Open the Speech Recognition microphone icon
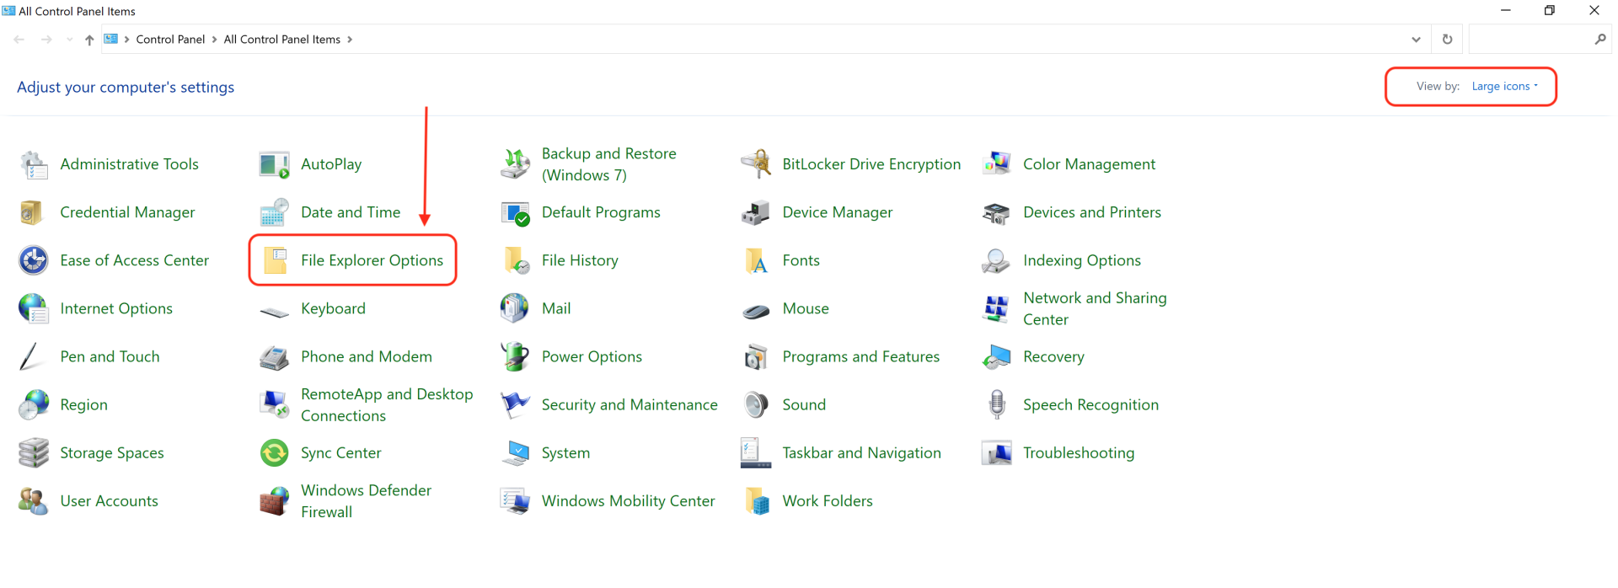Viewport: 1618px width, 588px height. 997,405
